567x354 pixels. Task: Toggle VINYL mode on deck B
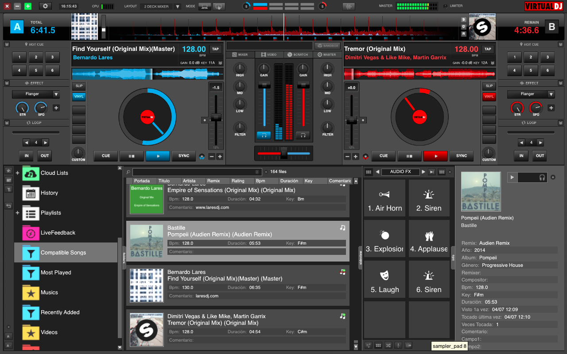(489, 96)
